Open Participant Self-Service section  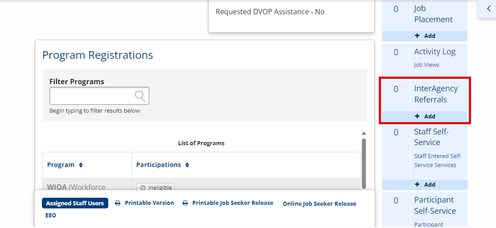pos(434,205)
